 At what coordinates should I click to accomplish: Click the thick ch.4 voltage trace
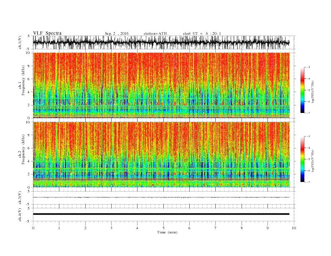pos(161,214)
